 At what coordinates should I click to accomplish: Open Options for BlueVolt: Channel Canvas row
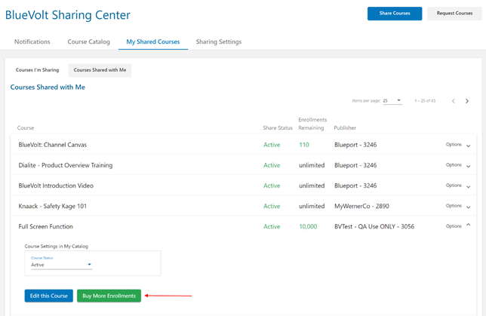click(x=454, y=144)
